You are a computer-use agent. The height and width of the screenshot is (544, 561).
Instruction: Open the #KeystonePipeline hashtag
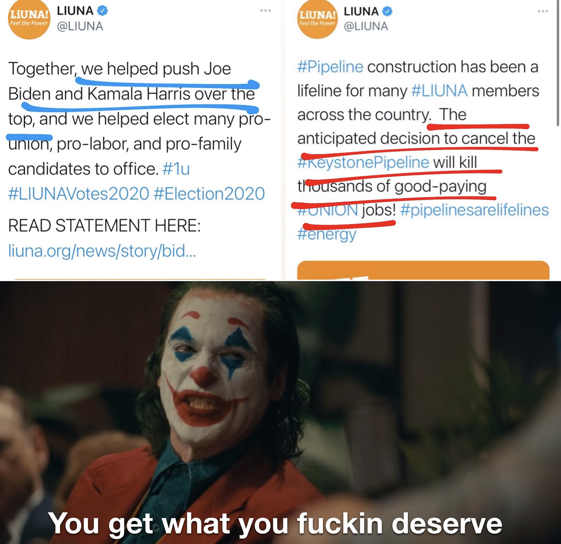coord(363,162)
